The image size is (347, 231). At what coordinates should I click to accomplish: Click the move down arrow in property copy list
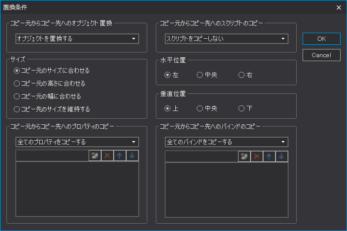point(132,156)
